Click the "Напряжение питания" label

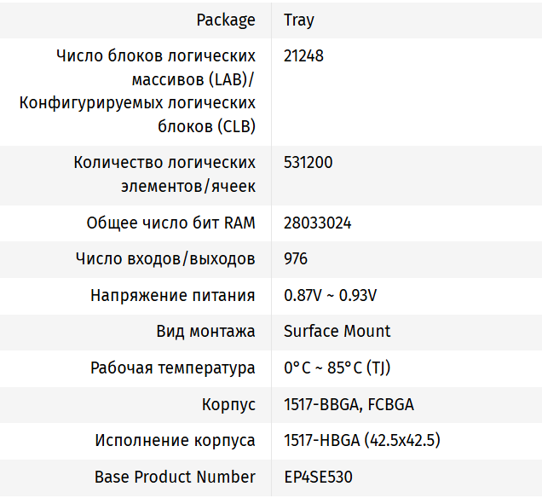click(x=172, y=295)
